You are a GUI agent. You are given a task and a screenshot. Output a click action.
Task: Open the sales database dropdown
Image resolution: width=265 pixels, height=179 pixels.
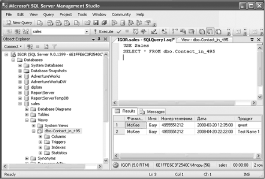87,32
